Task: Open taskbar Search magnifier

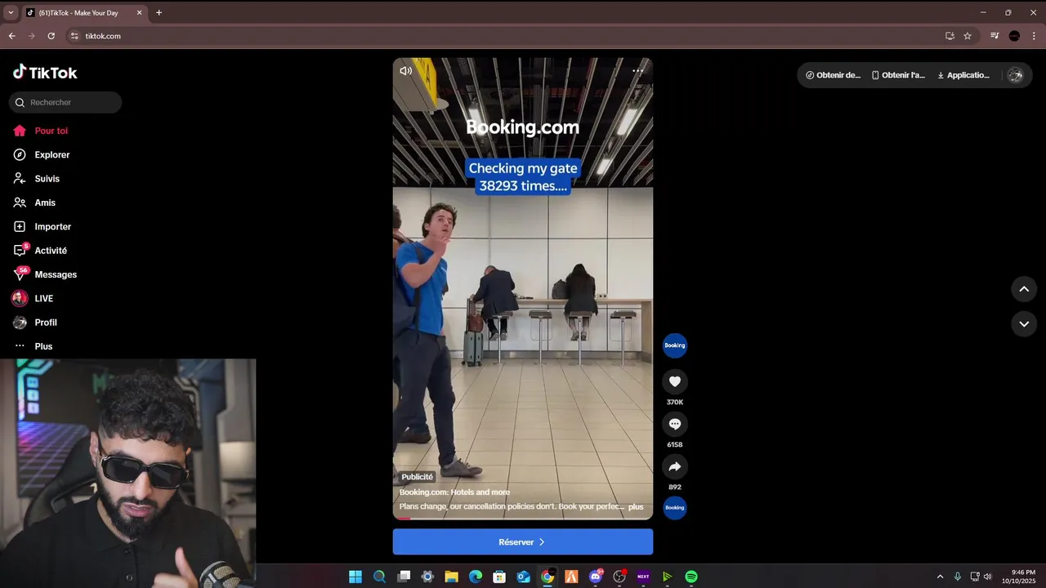Action: [x=379, y=577]
